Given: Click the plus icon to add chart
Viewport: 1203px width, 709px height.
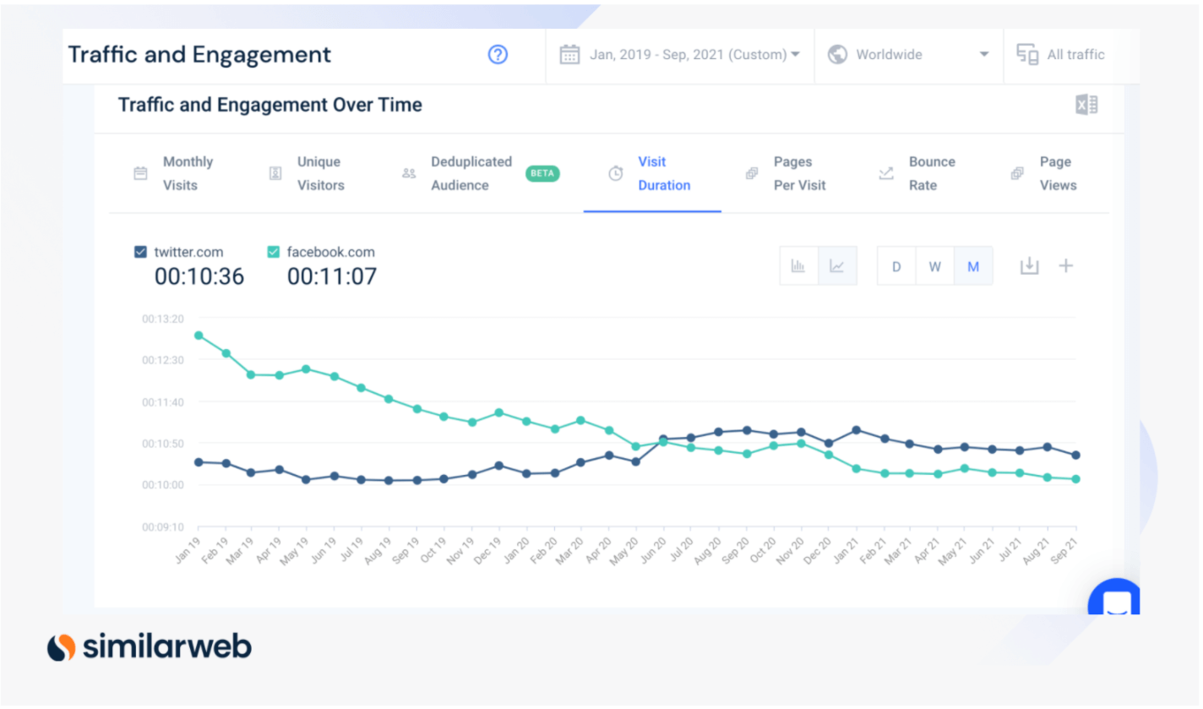Looking at the screenshot, I should click(1066, 266).
